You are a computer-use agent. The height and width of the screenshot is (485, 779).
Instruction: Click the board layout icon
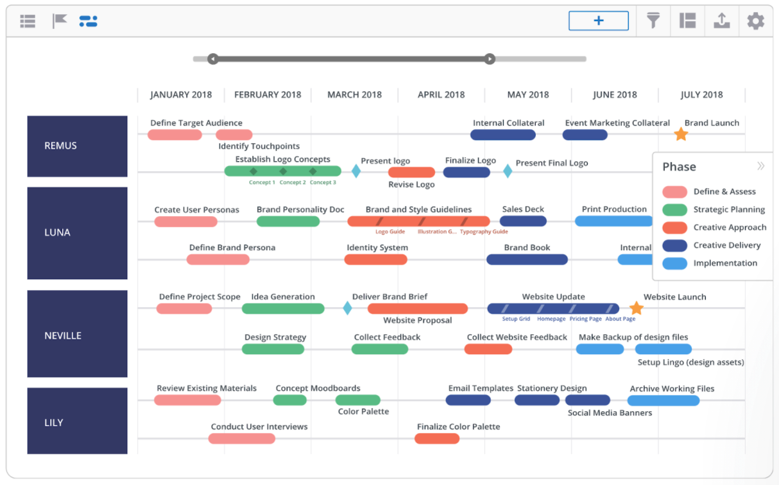tap(687, 21)
